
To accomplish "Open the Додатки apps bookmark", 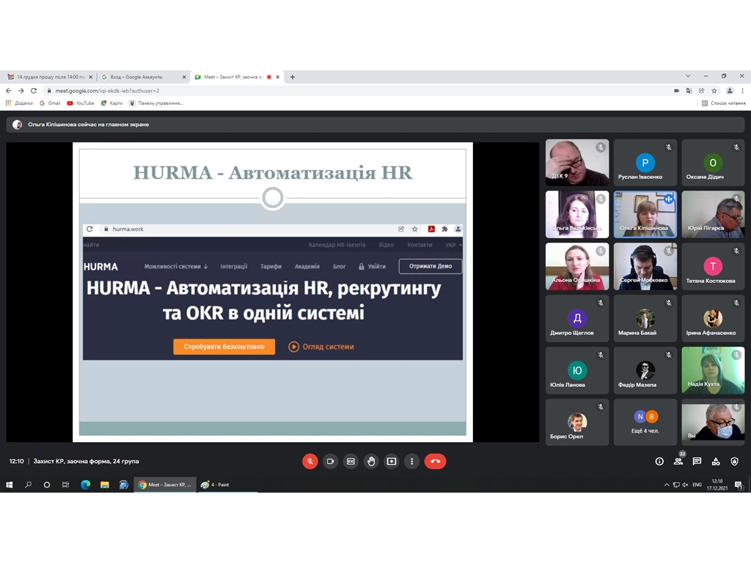I will pyautogui.click(x=19, y=103).
